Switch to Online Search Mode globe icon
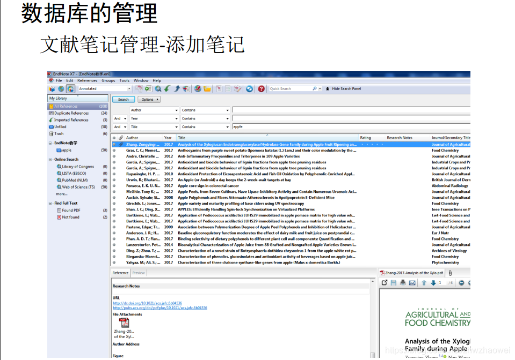This screenshot has width=515, height=360. (x=61, y=89)
